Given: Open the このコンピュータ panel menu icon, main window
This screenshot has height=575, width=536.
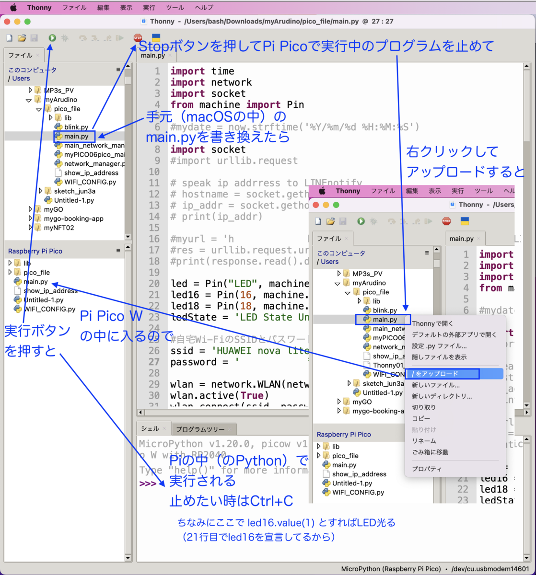Looking at the screenshot, I should (x=118, y=69).
